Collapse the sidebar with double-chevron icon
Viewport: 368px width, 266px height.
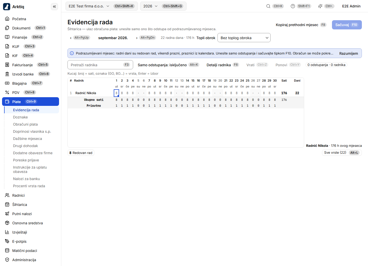(54, 7)
